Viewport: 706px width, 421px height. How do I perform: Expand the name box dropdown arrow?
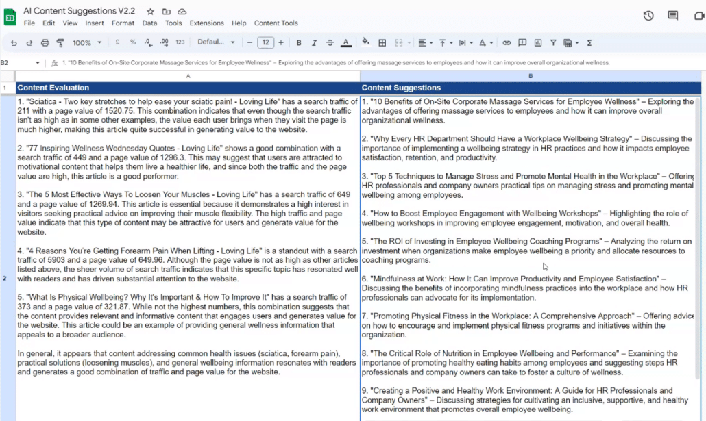pyautogui.click(x=38, y=63)
